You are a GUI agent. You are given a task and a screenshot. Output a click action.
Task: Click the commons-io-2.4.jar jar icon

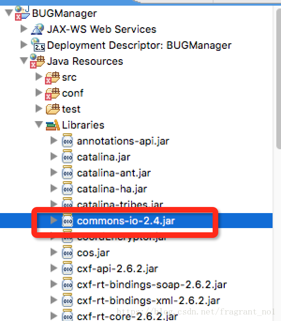point(67,220)
